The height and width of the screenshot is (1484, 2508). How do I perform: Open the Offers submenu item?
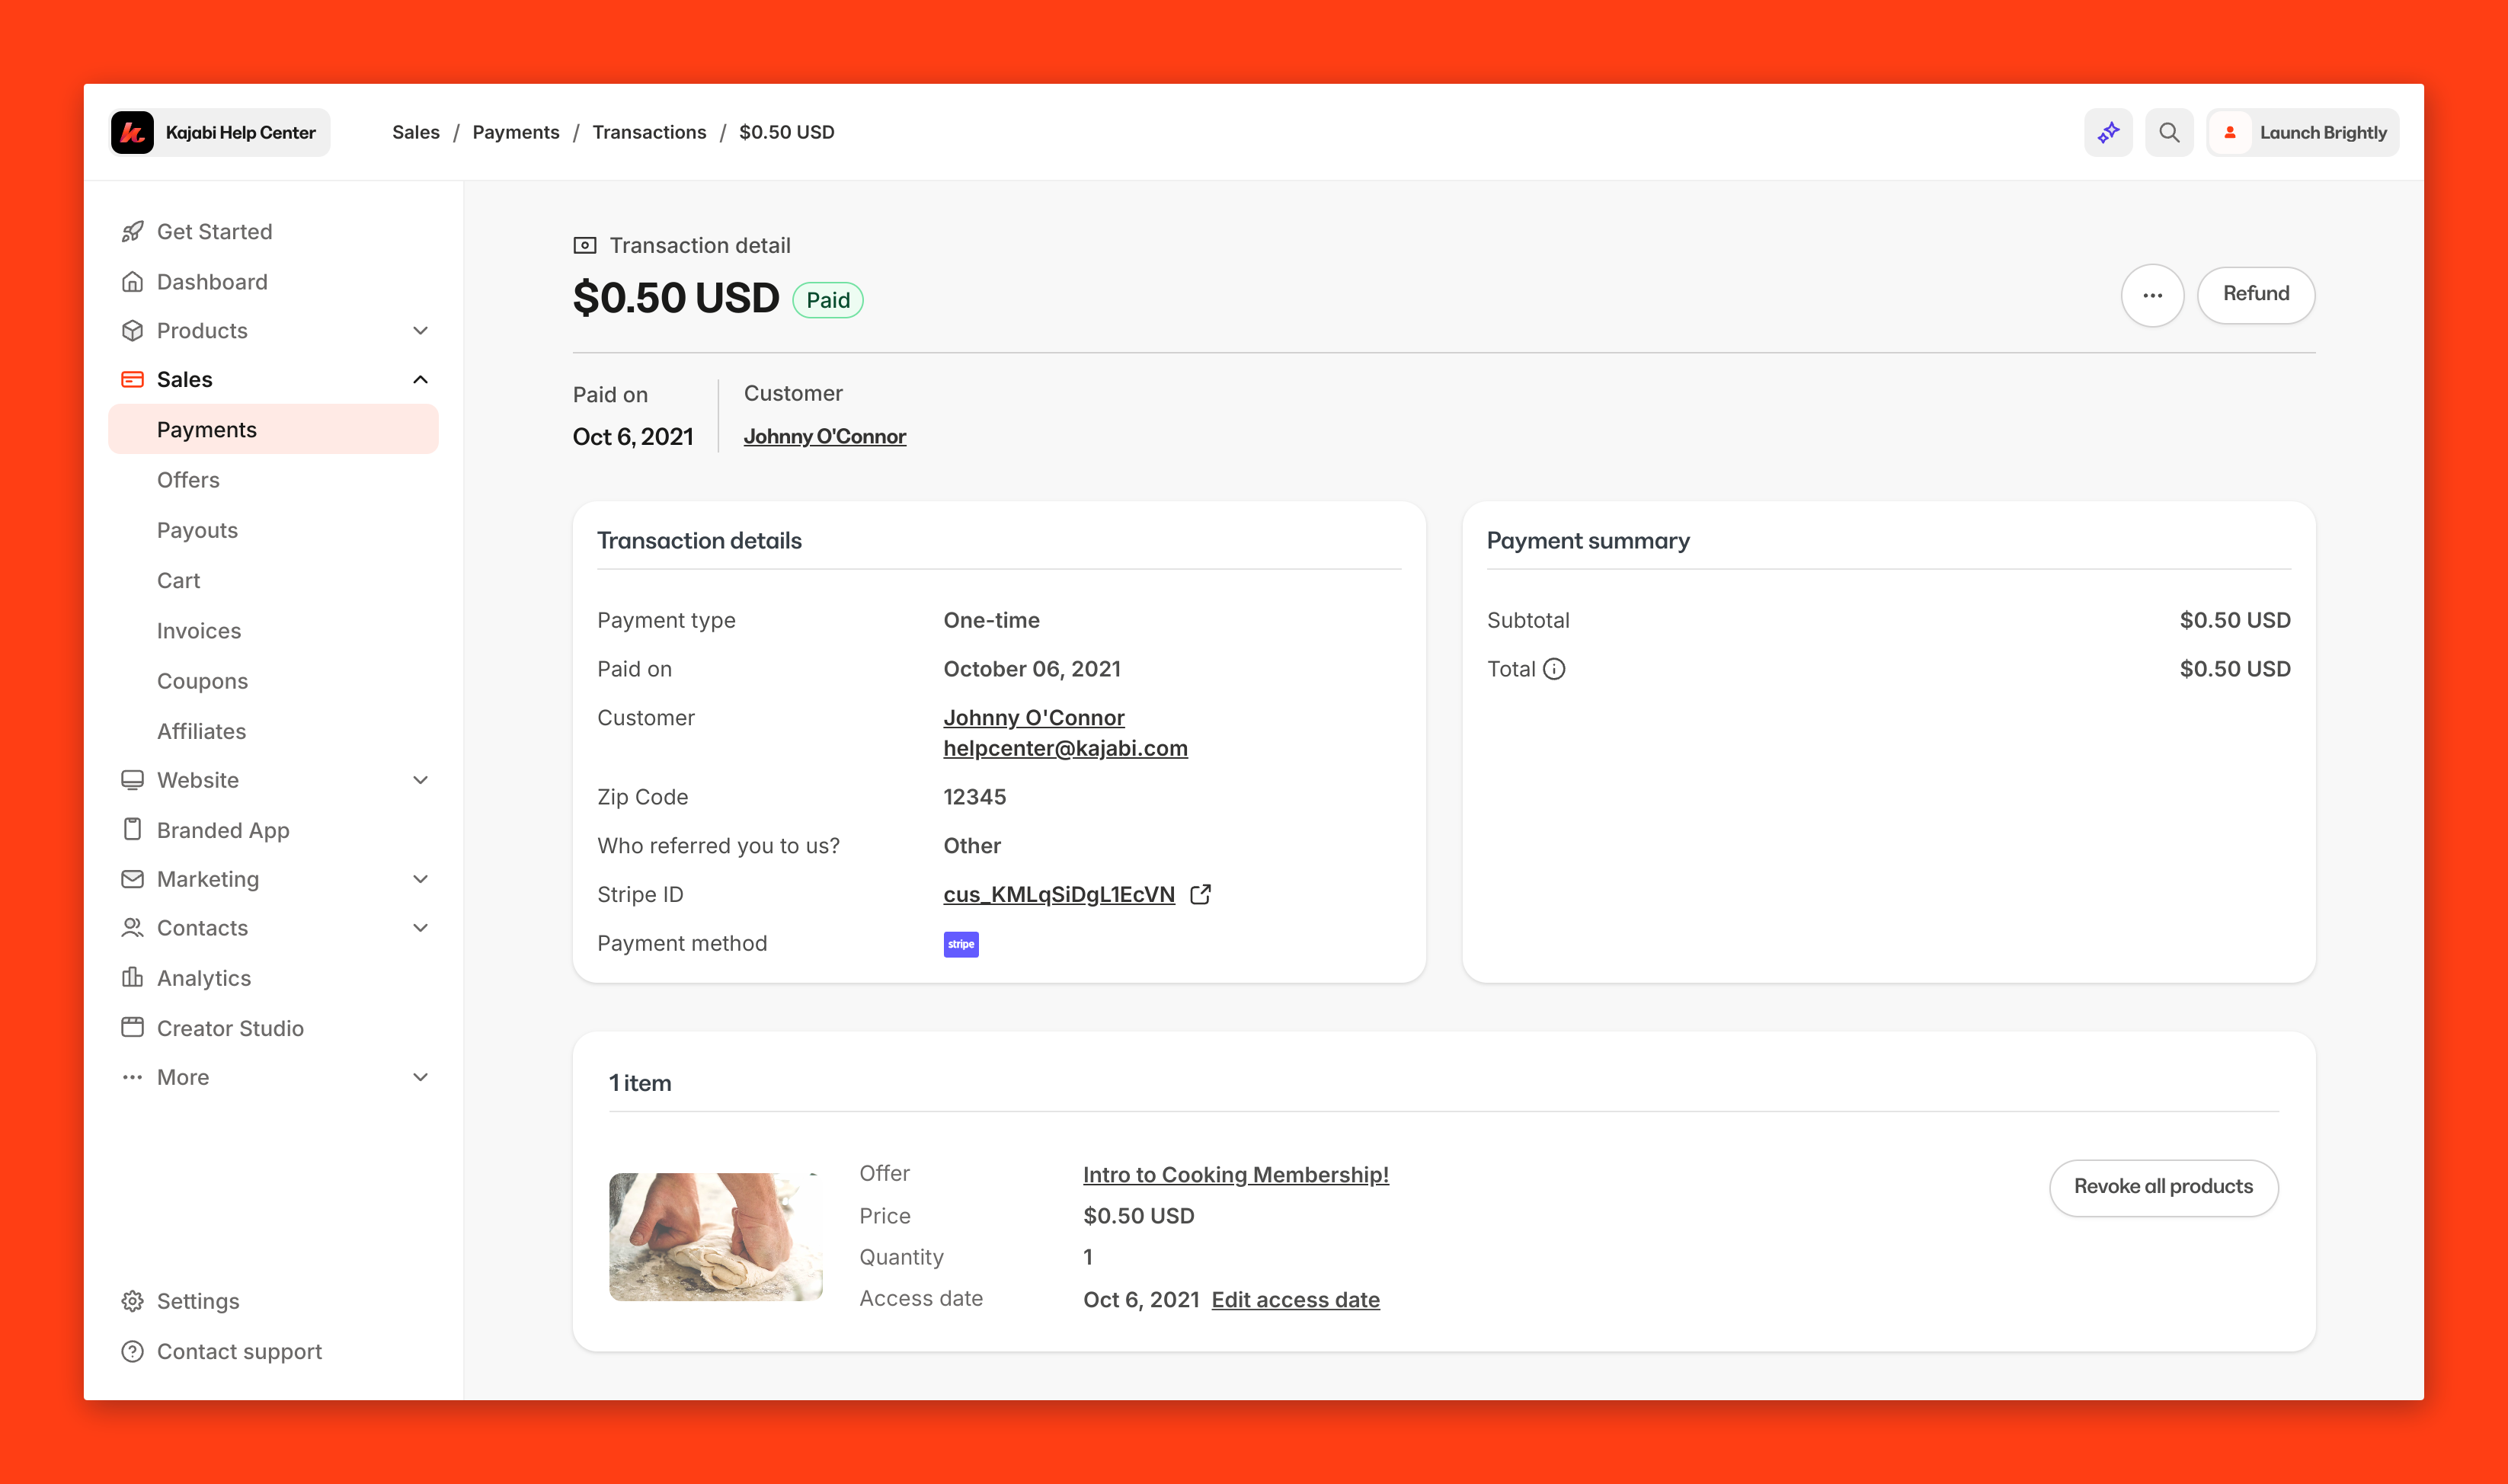click(x=188, y=480)
